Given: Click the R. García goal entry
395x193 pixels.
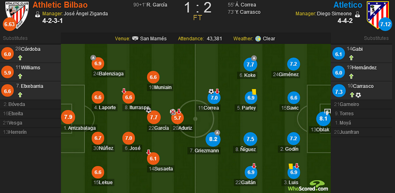Looking at the screenshot, I should coord(150,4).
